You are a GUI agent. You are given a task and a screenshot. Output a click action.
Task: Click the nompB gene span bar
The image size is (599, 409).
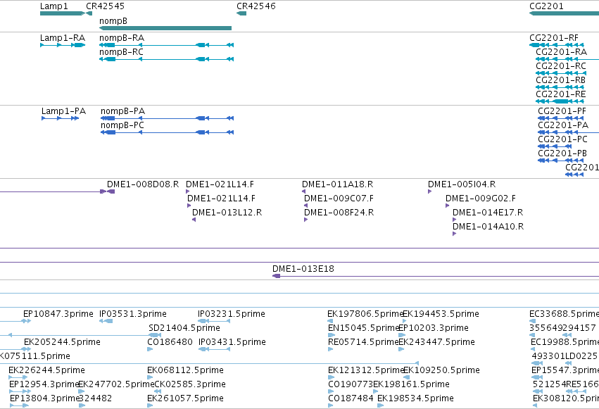click(165, 28)
